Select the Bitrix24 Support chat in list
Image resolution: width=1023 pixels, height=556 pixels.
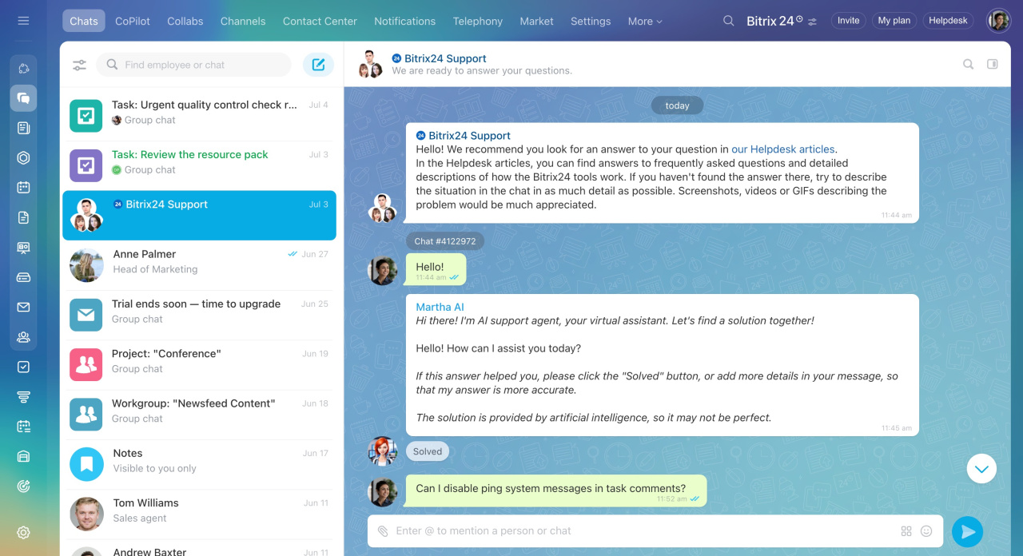pyautogui.click(x=199, y=215)
